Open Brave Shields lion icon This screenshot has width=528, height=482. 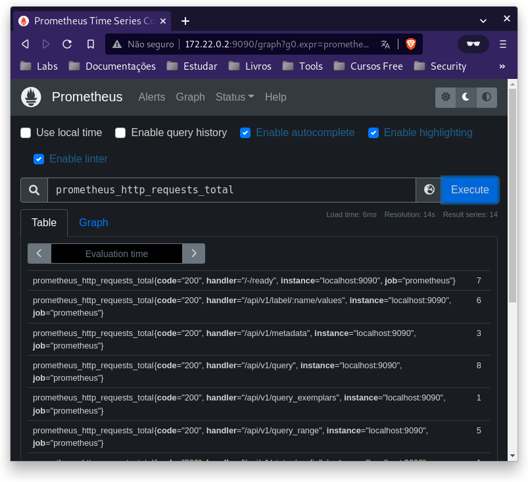(411, 44)
